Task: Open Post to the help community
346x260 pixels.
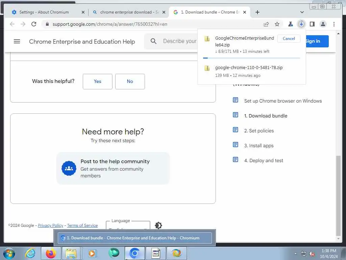Action: click(113, 168)
